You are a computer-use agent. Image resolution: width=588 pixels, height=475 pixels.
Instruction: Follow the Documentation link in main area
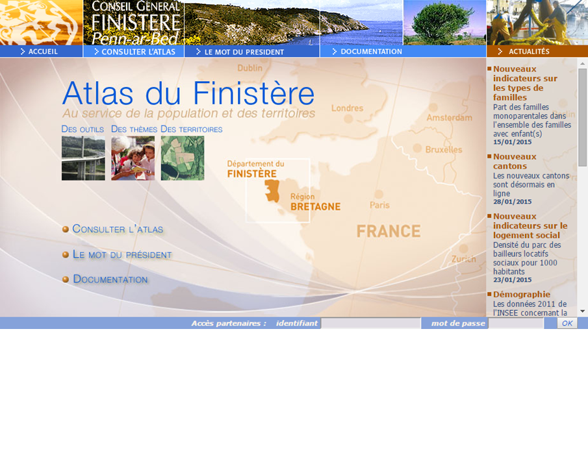point(110,279)
